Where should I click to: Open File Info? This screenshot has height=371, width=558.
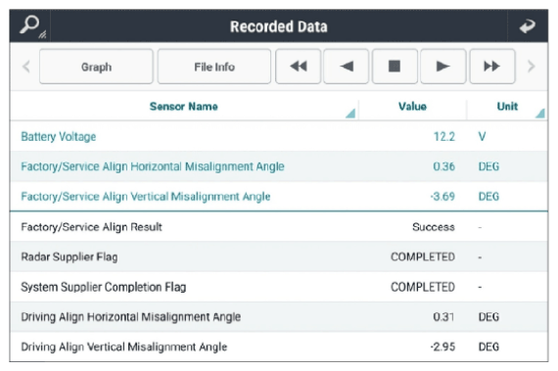click(x=214, y=67)
